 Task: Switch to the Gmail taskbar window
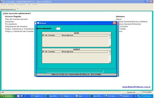point(38,96)
